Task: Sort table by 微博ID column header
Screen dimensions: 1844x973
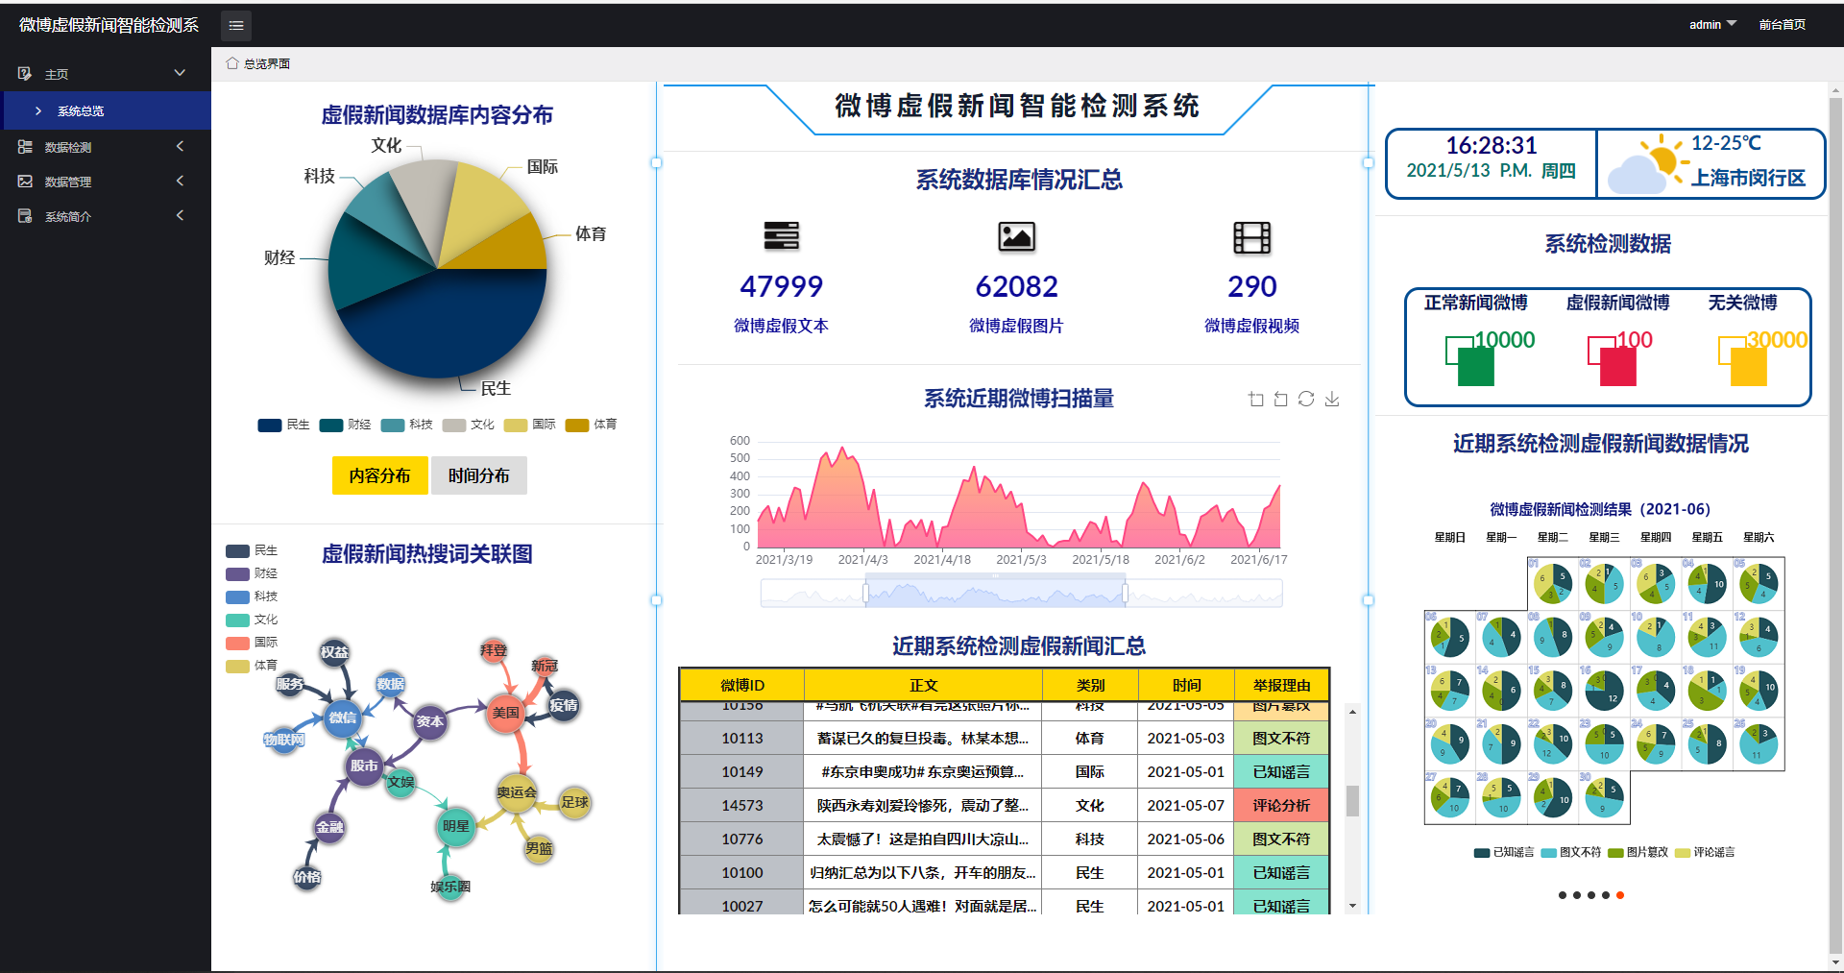Action: pos(742,685)
